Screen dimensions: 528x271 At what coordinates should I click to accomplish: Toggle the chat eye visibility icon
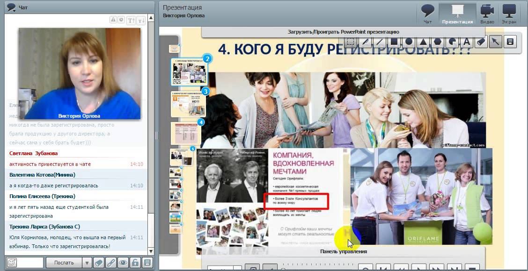pyautogui.click(x=123, y=263)
